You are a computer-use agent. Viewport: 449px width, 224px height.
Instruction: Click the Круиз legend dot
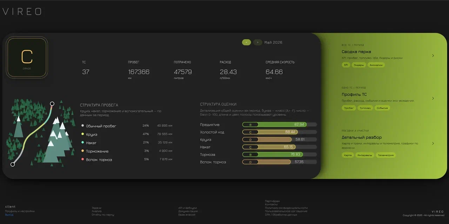click(x=82, y=134)
